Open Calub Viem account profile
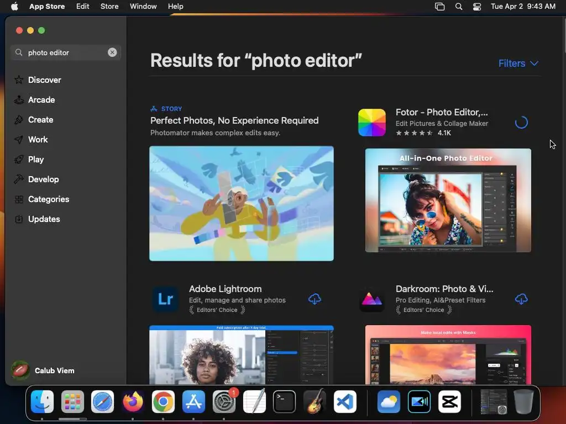566x424 pixels. (43, 370)
